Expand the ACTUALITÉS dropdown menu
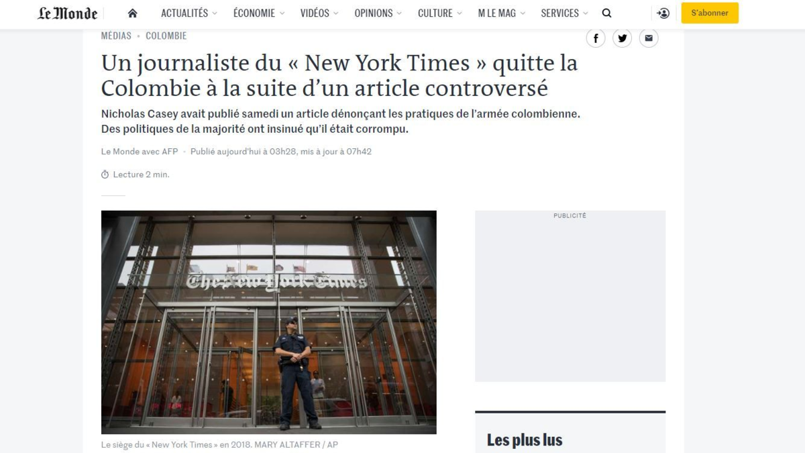 point(189,13)
